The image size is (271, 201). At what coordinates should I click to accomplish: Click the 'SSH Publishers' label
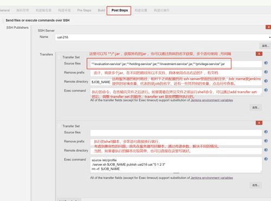[17, 28]
